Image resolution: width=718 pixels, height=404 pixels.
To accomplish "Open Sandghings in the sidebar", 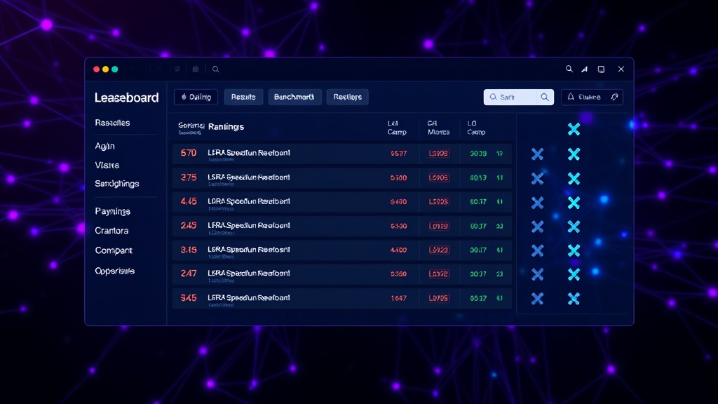I will tap(117, 184).
